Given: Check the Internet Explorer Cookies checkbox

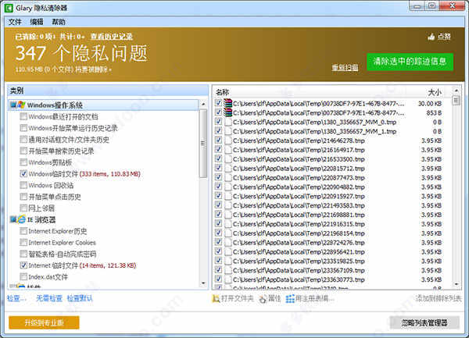Looking at the screenshot, I should click(x=23, y=243).
